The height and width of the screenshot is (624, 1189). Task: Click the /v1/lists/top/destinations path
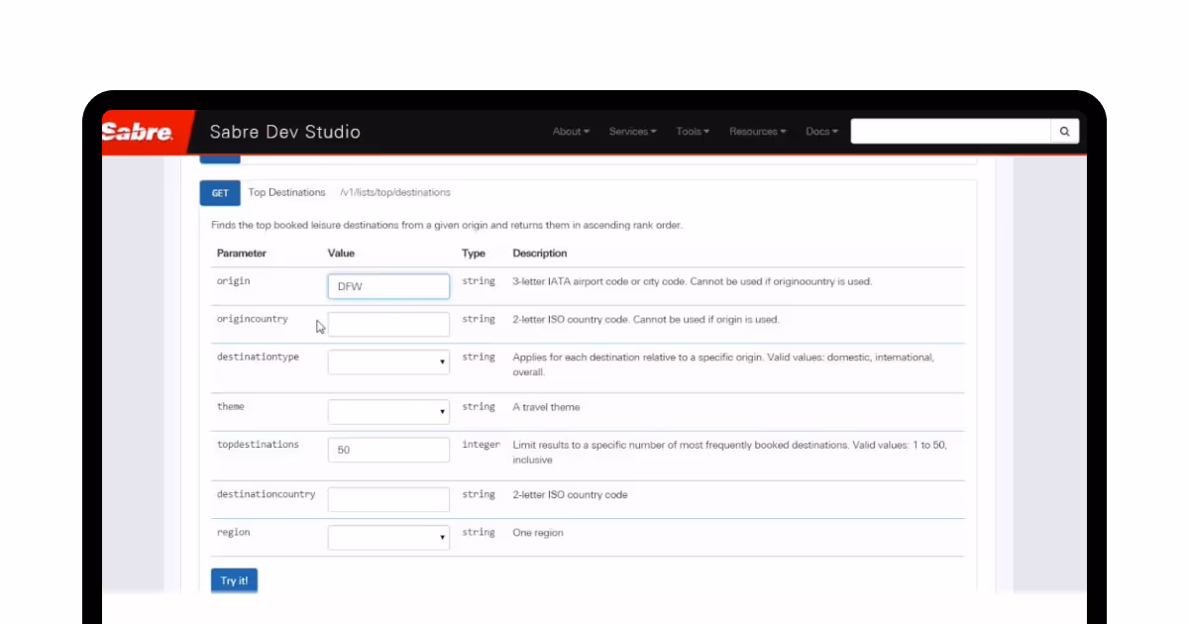click(x=395, y=192)
